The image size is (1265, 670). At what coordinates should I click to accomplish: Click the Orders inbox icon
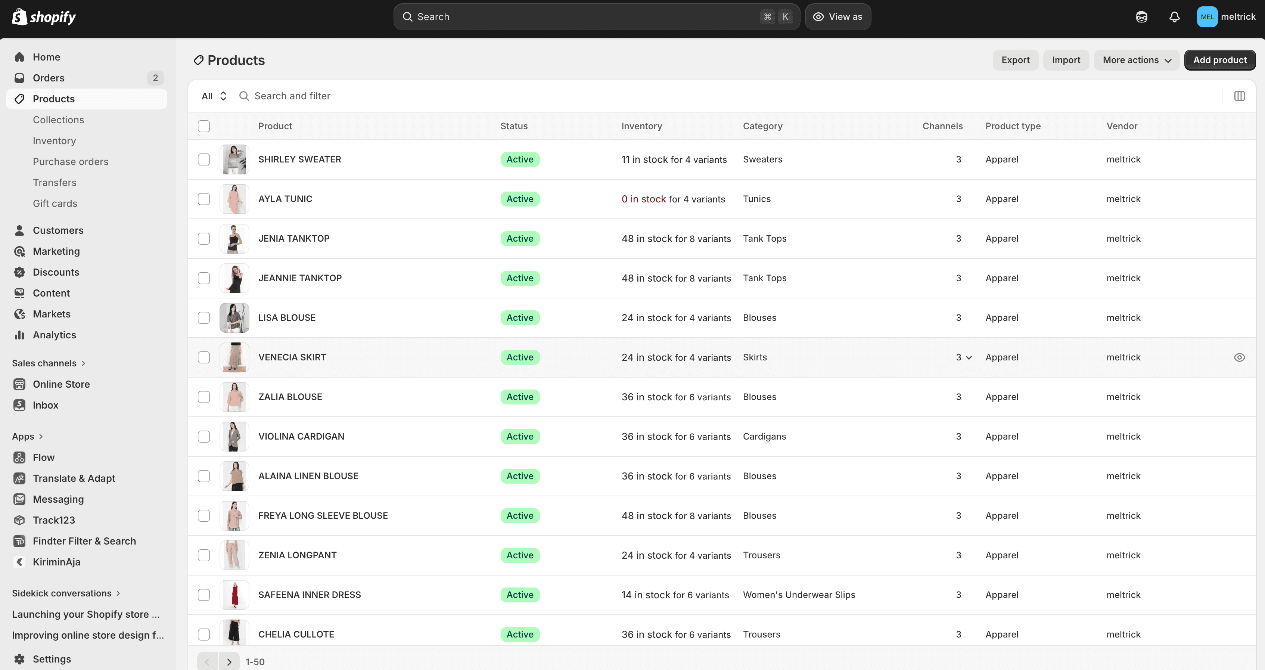(x=20, y=78)
